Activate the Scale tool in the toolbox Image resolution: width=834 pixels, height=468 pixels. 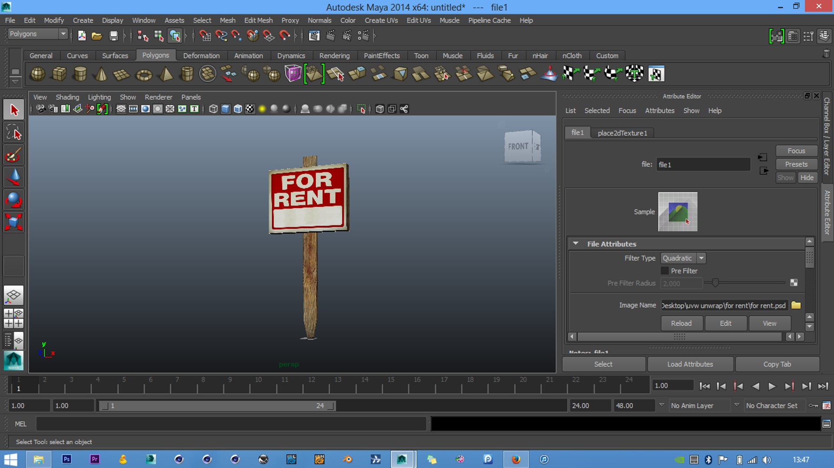(x=14, y=222)
